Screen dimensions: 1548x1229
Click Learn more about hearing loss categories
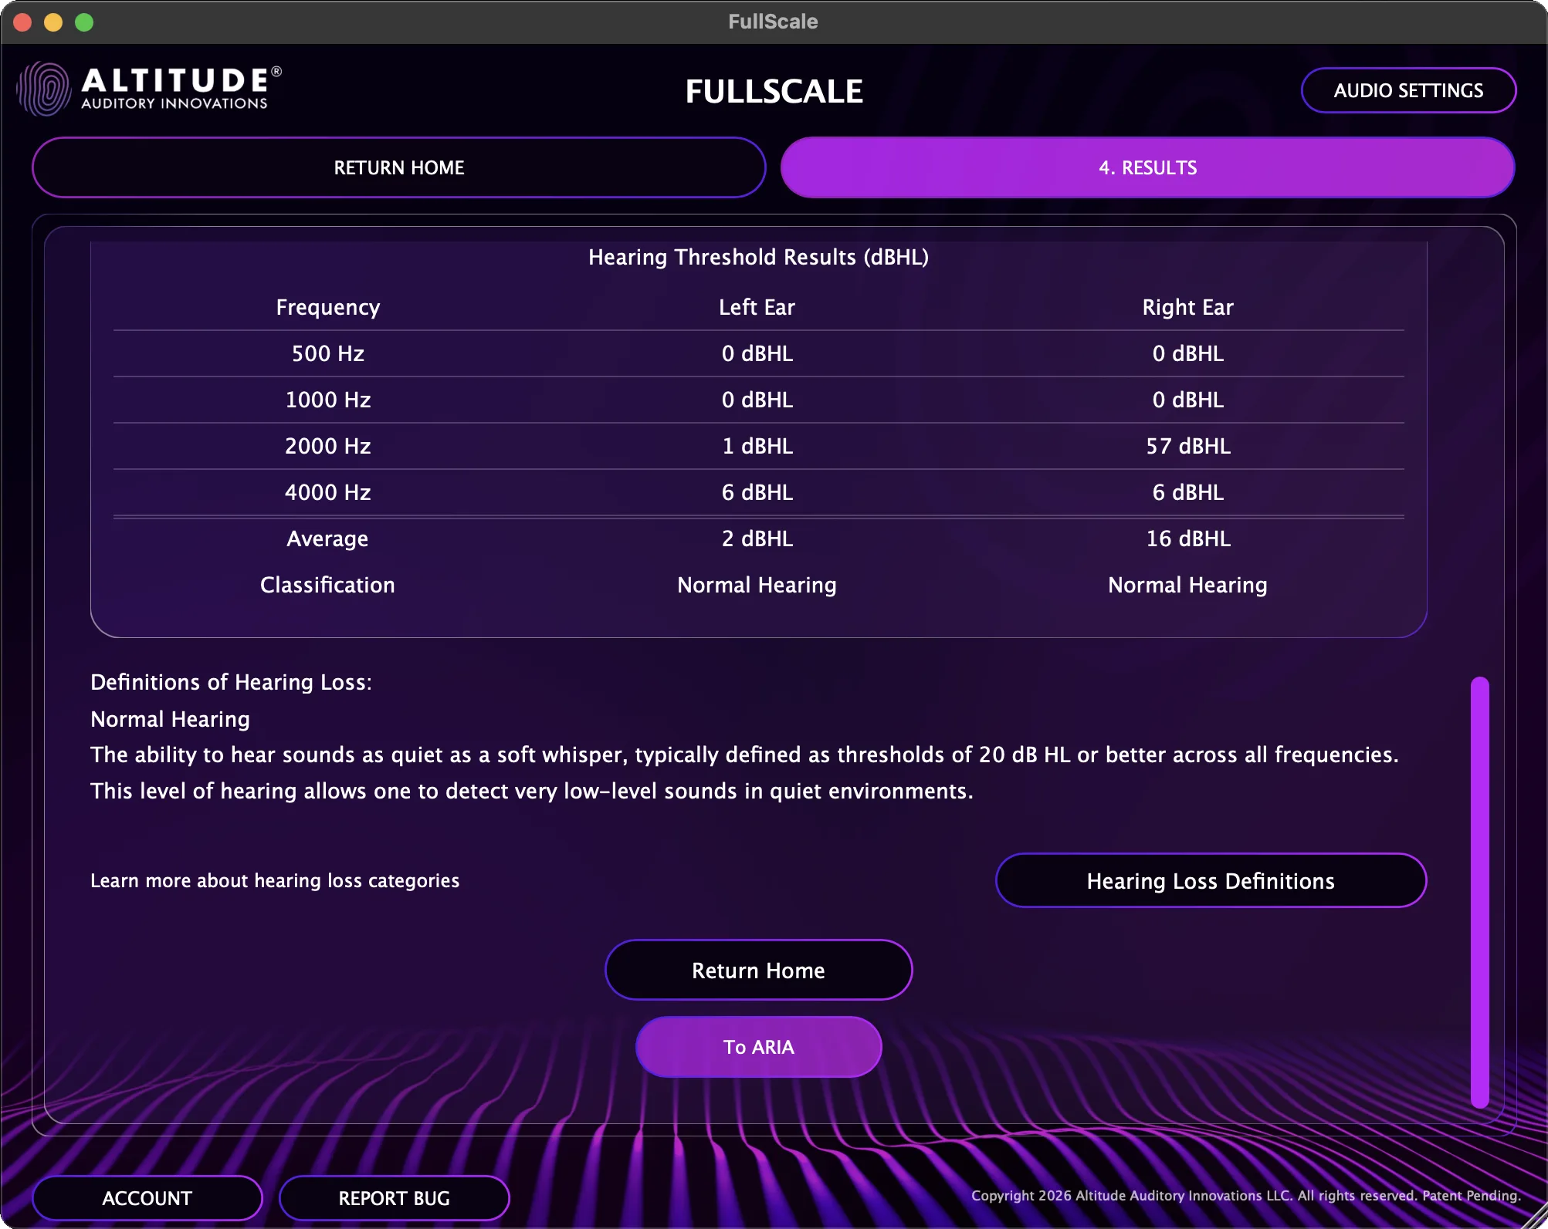pyautogui.click(x=275, y=880)
